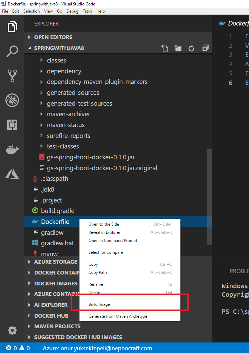Select the gradlew file

point(52,232)
